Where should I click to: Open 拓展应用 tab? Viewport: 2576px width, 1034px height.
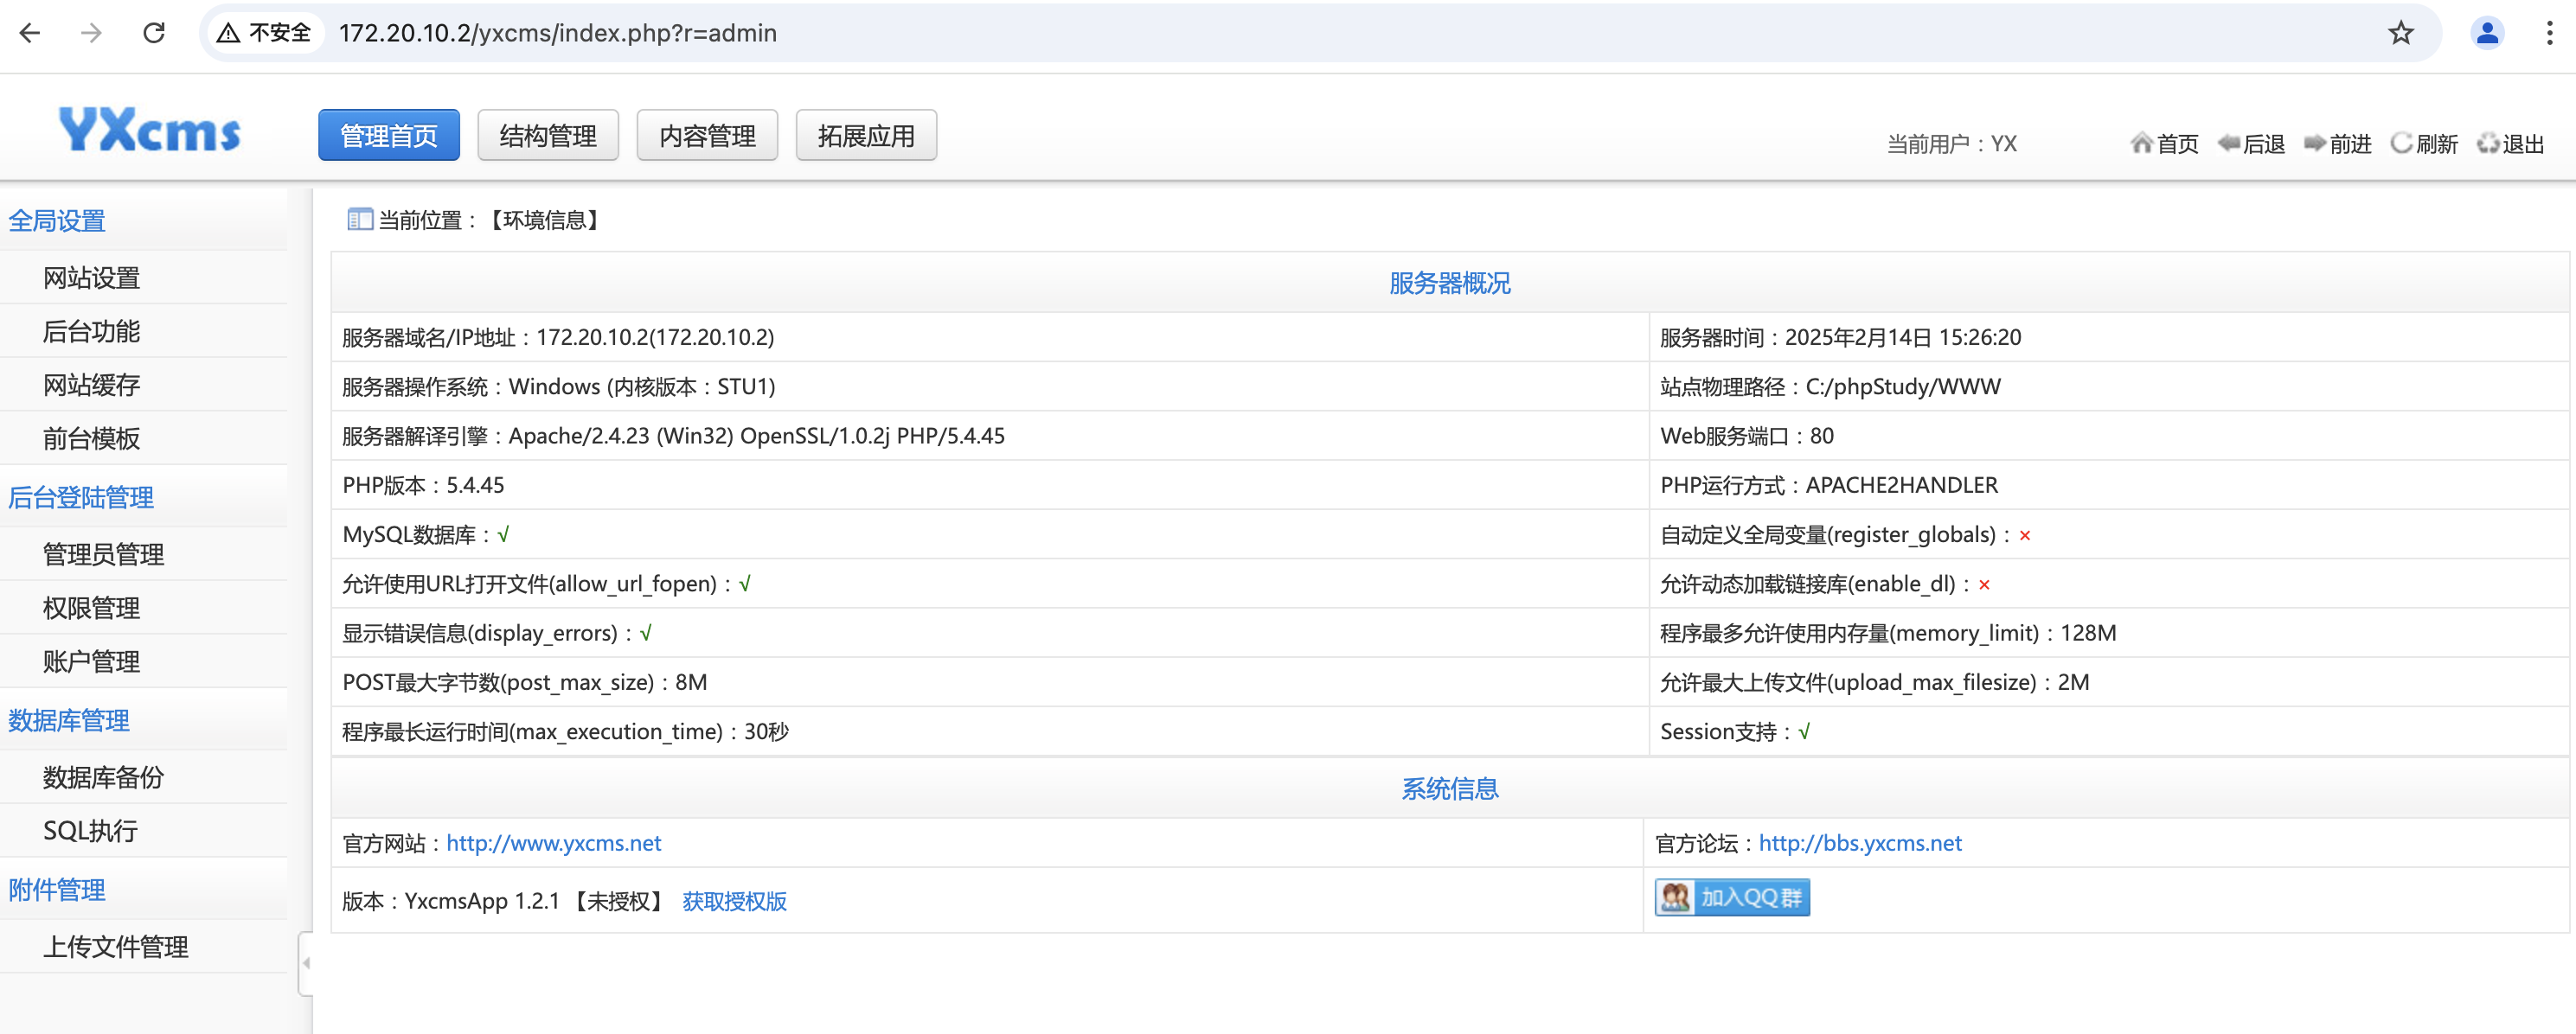click(866, 135)
